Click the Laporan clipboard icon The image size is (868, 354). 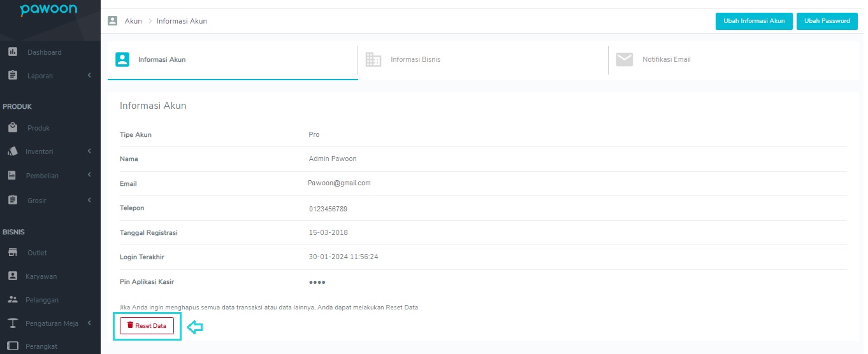click(13, 75)
